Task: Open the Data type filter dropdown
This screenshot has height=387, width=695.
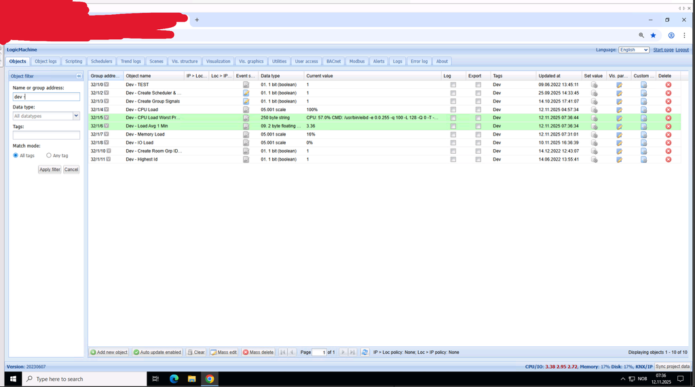Action: (x=76, y=116)
